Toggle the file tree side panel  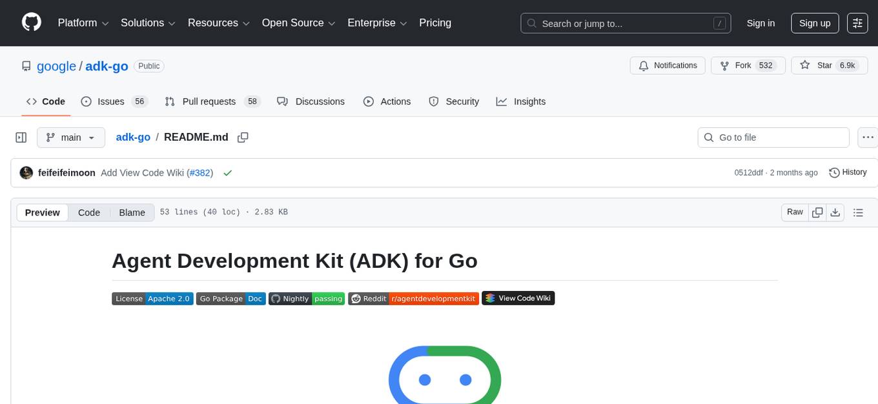click(21, 137)
